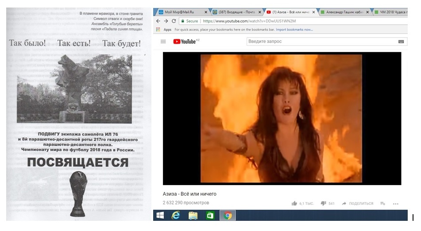
Task: Dislike the video with thumbs down
Action: [323, 204]
